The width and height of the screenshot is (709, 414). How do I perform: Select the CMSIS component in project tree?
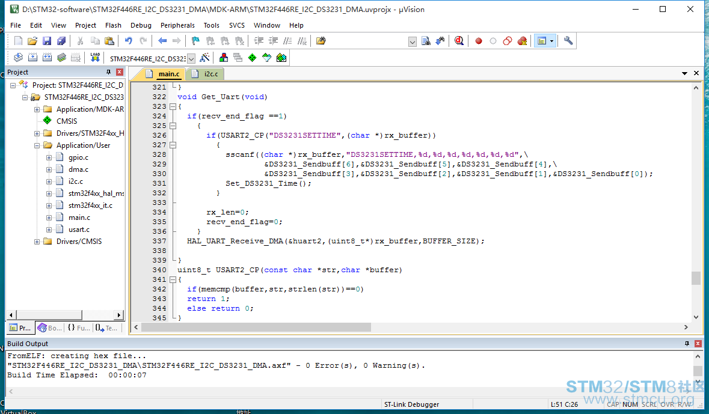point(67,121)
